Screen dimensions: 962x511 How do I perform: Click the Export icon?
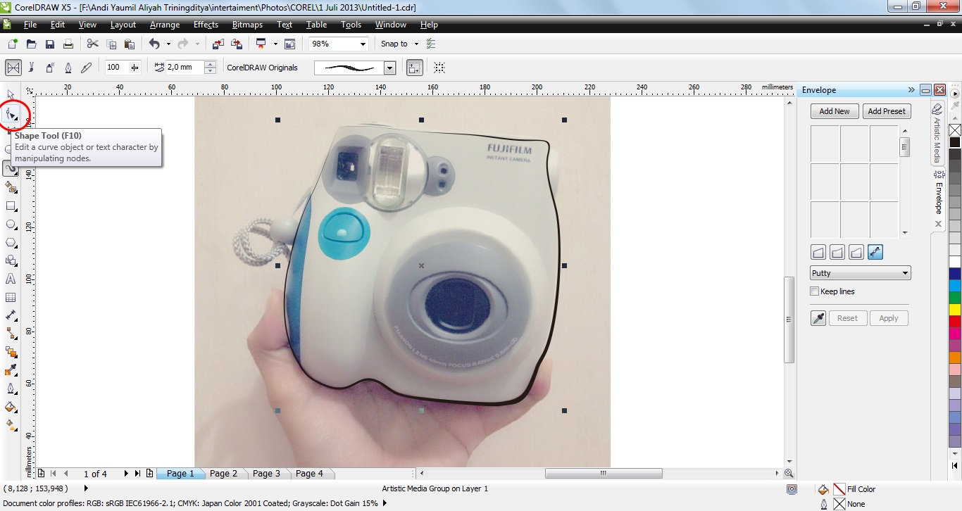point(237,44)
